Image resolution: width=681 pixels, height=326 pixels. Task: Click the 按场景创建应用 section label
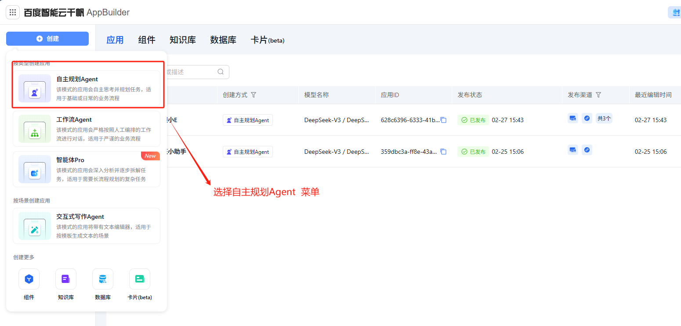[32, 200]
